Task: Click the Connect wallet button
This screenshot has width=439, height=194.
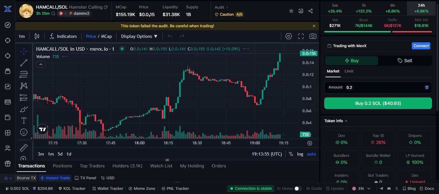Action: pyautogui.click(x=421, y=46)
